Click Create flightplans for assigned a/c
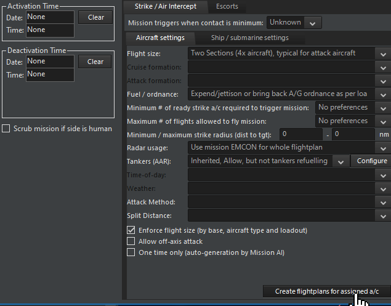 [326, 291]
